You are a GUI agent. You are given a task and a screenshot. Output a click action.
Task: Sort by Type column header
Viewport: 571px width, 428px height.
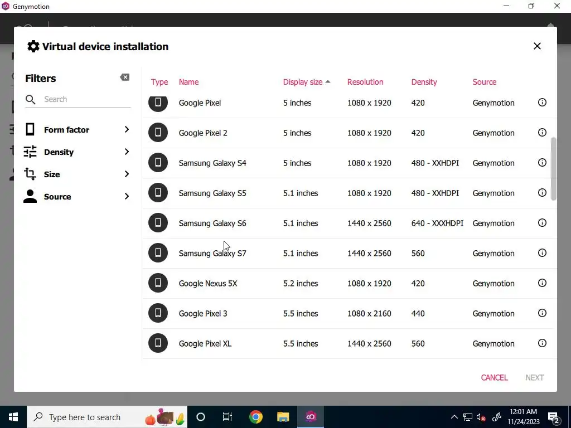[159, 82]
